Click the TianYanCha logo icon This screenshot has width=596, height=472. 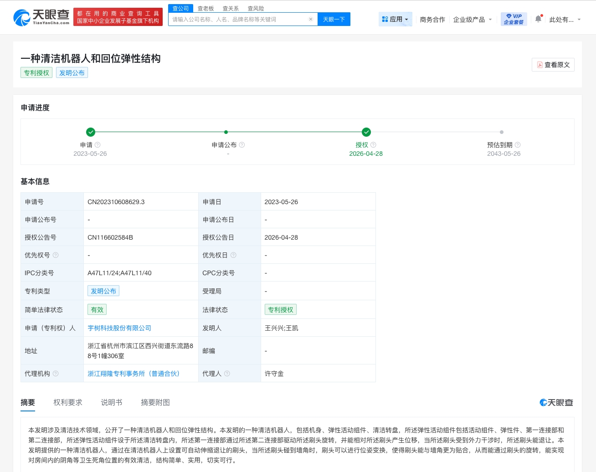pyautogui.click(x=22, y=18)
